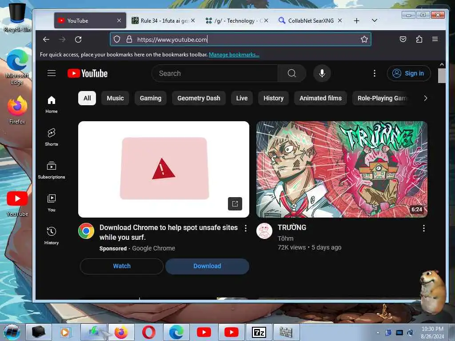Open the Recycle Bin desktop icon

tap(17, 17)
